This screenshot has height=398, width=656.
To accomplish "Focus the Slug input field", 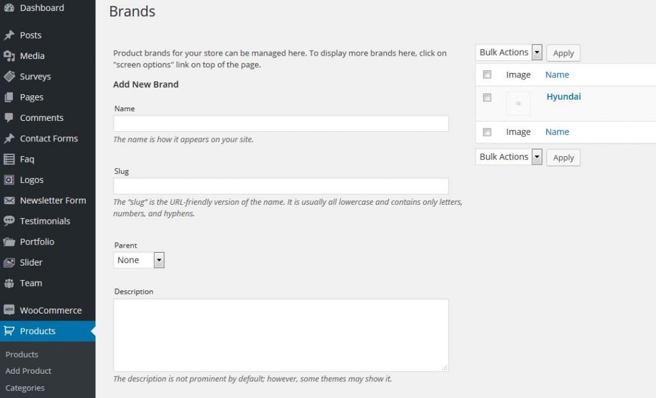I will pyautogui.click(x=281, y=186).
